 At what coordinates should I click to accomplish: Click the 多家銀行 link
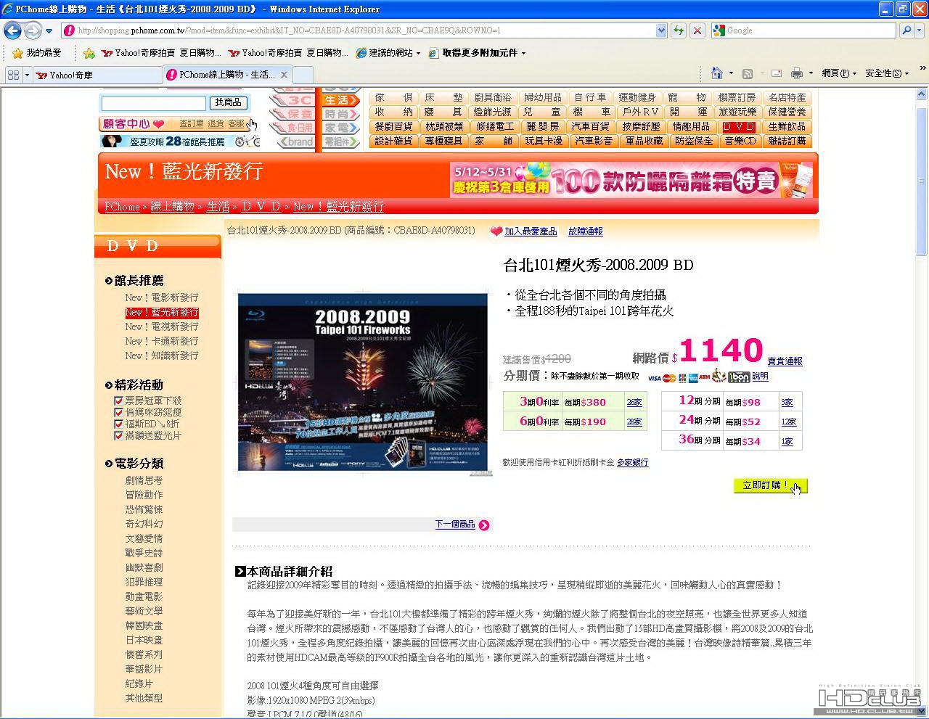(633, 462)
